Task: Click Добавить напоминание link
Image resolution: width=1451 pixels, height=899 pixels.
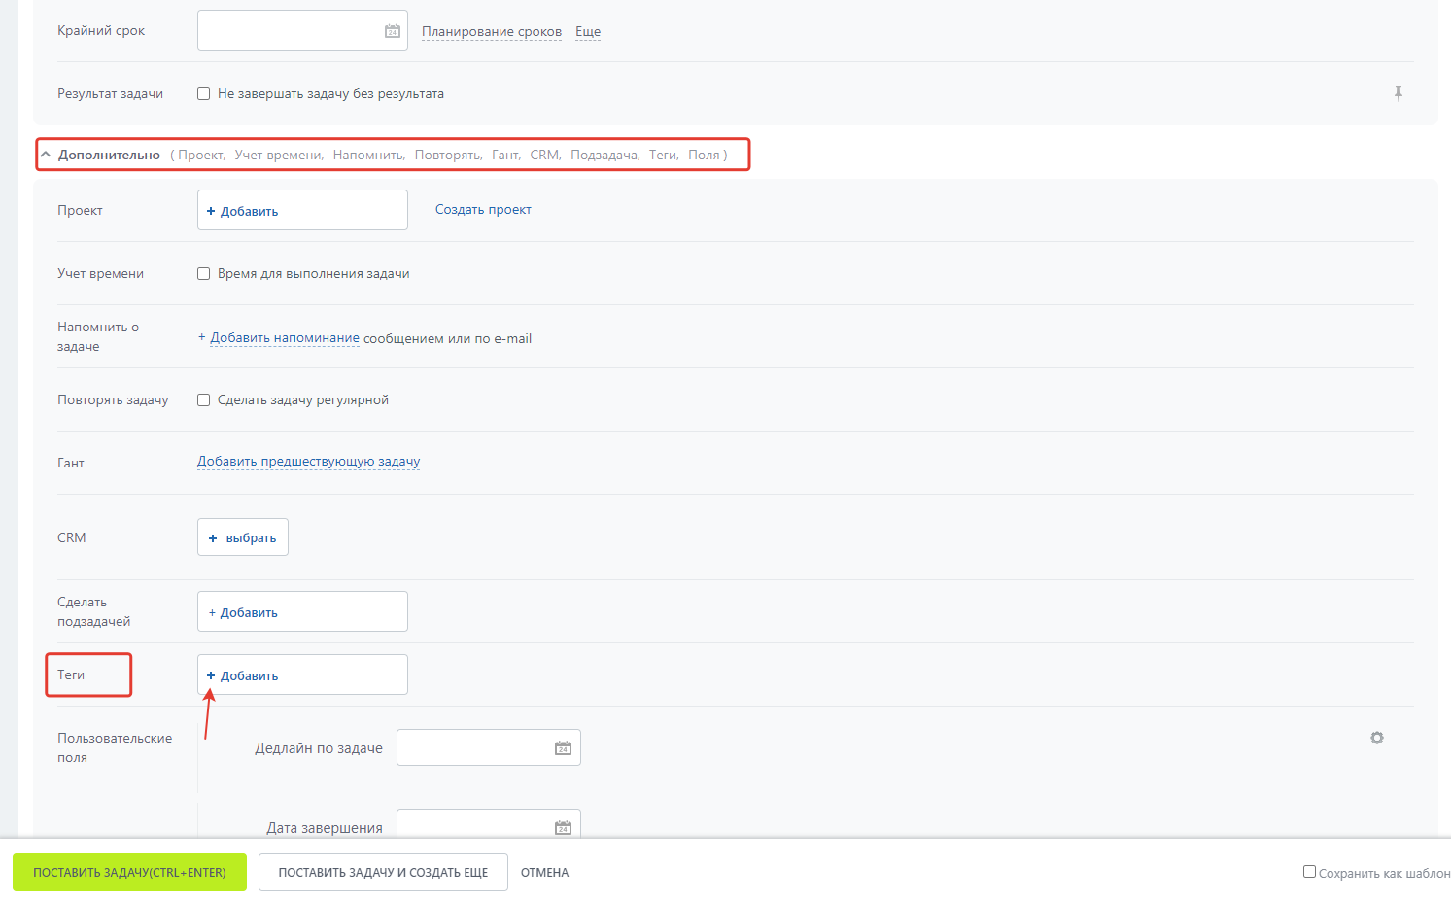Action: tap(285, 338)
